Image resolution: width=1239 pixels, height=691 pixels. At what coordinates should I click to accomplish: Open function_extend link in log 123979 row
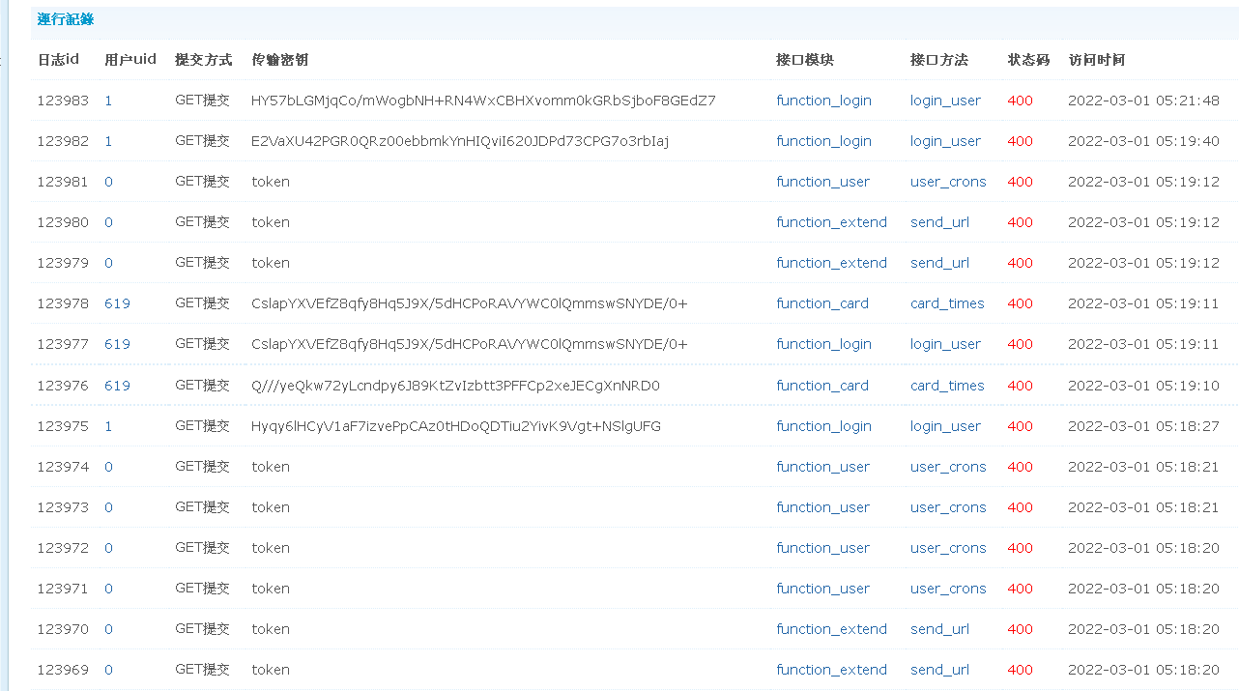coord(831,263)
